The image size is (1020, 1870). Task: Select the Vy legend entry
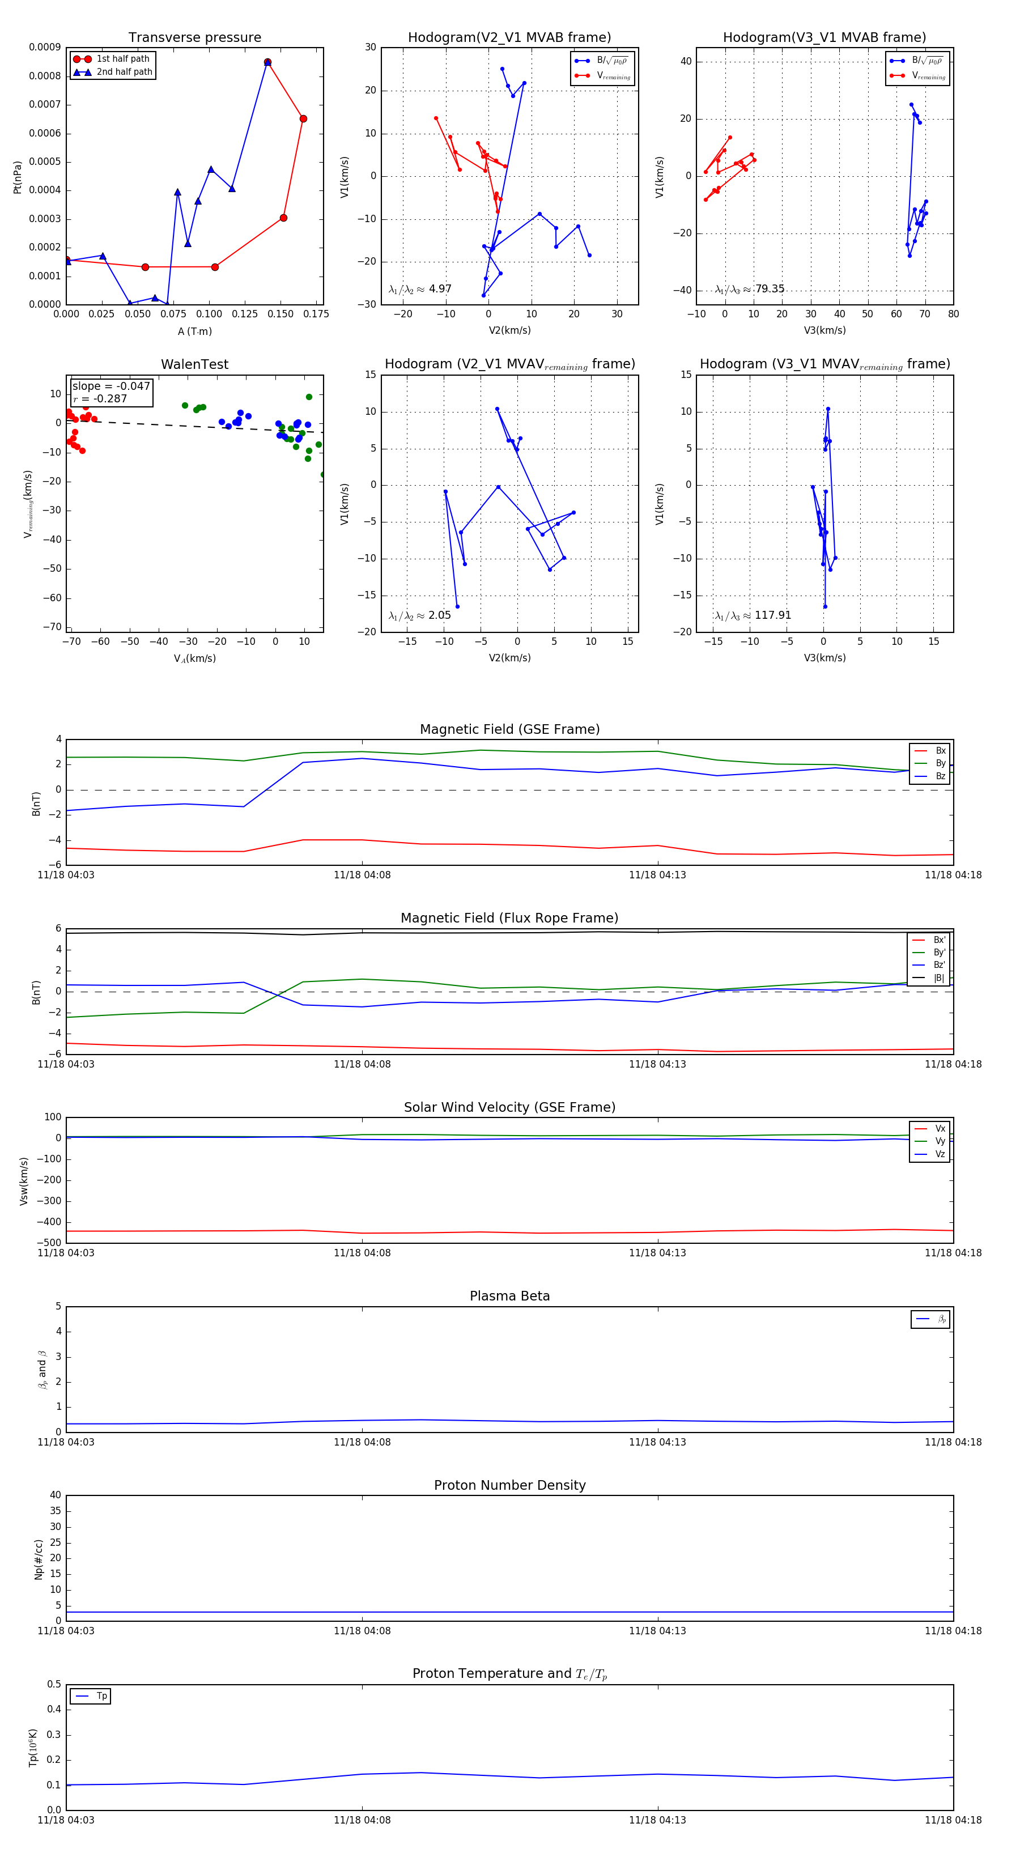(x=930, y=1141)
